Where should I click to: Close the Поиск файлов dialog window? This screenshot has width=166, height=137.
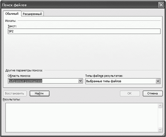(161, 5)
